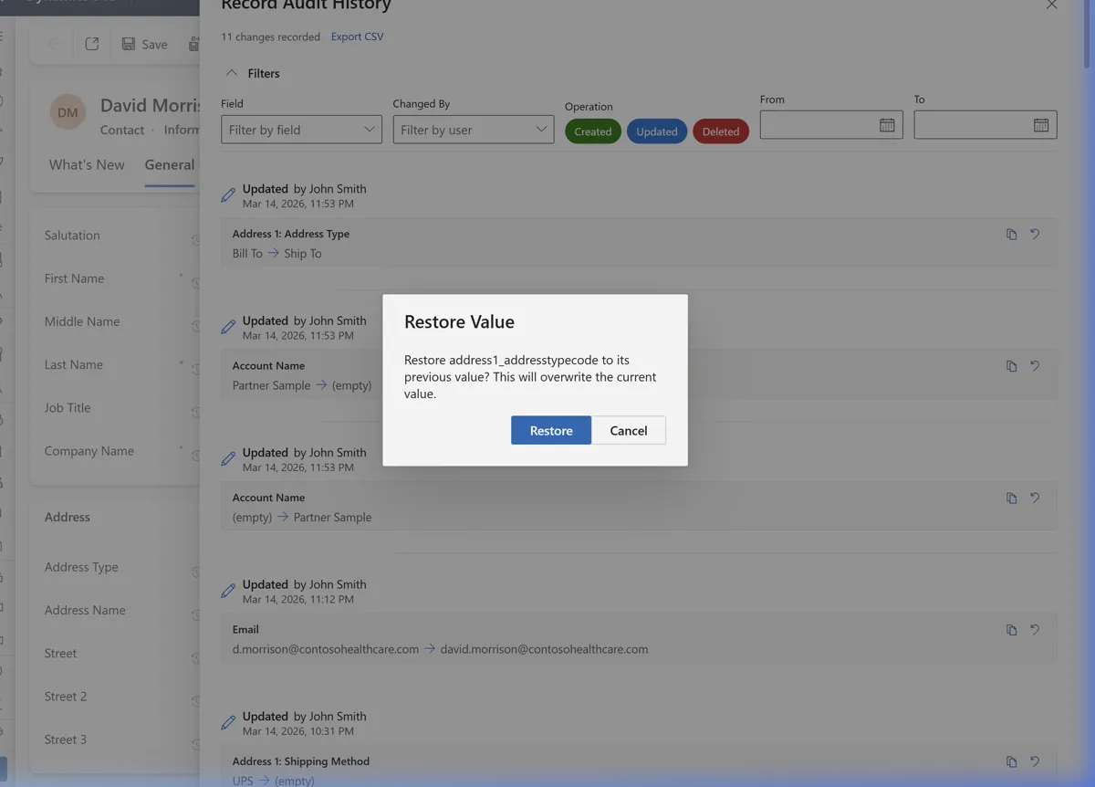This screenshot has width=1095, height=787.
Task: Open the To date calendar picker
Action: coord(1041,124)
